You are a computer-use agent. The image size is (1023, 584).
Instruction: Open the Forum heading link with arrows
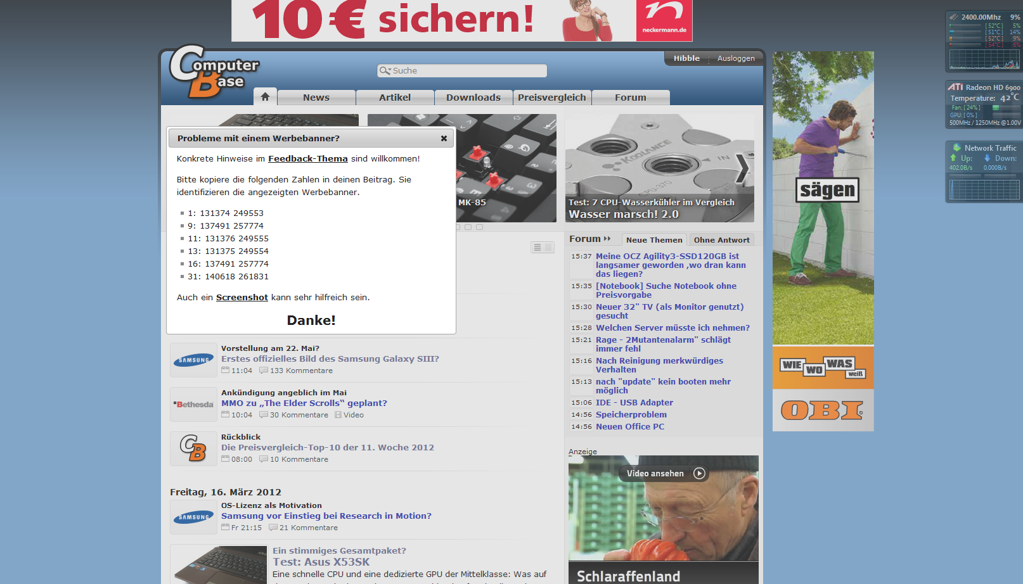pyautogui.click(x=589, y=239)
